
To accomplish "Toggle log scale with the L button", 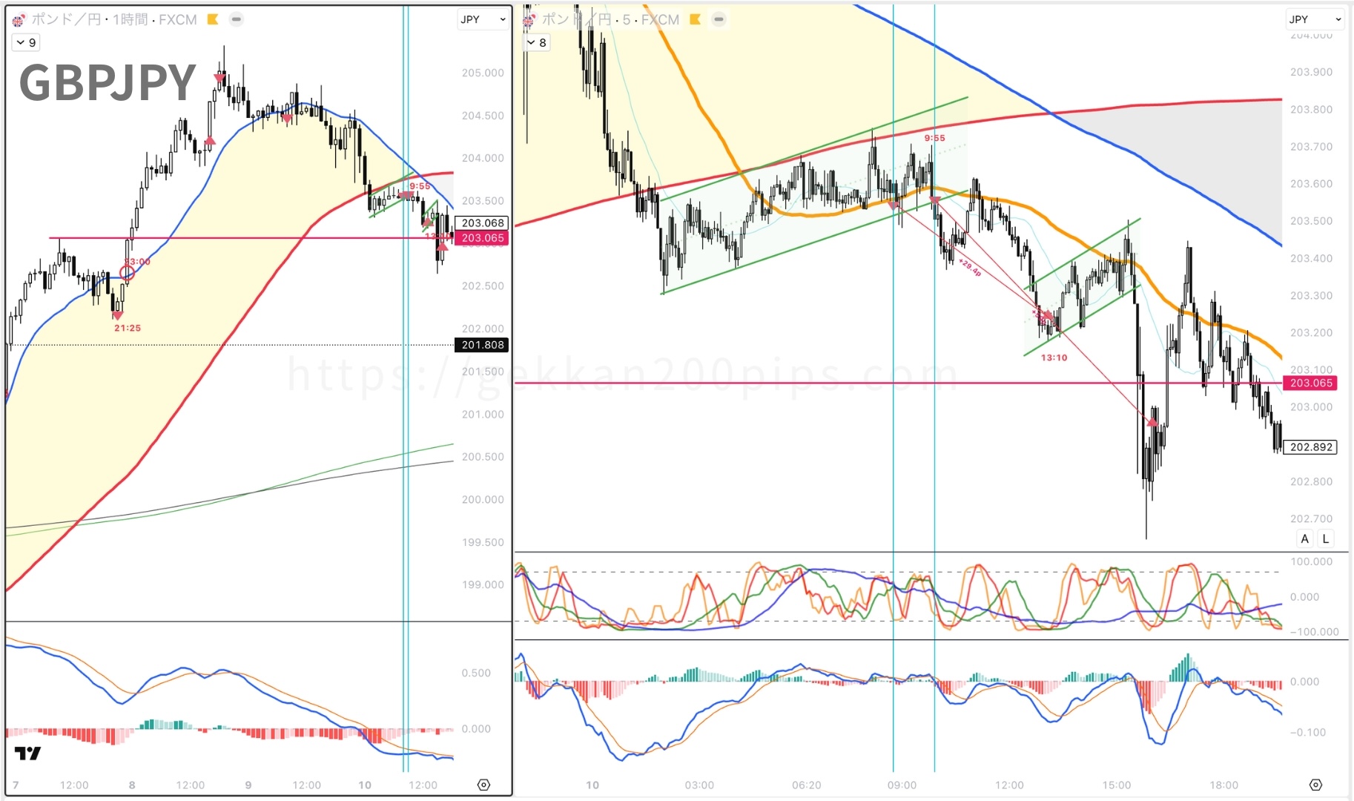I will click(1325, 539).
